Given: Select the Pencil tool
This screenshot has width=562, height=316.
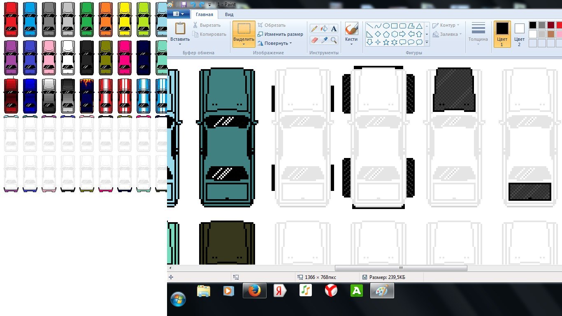Looking at the screenshot, I should point(314,28).
